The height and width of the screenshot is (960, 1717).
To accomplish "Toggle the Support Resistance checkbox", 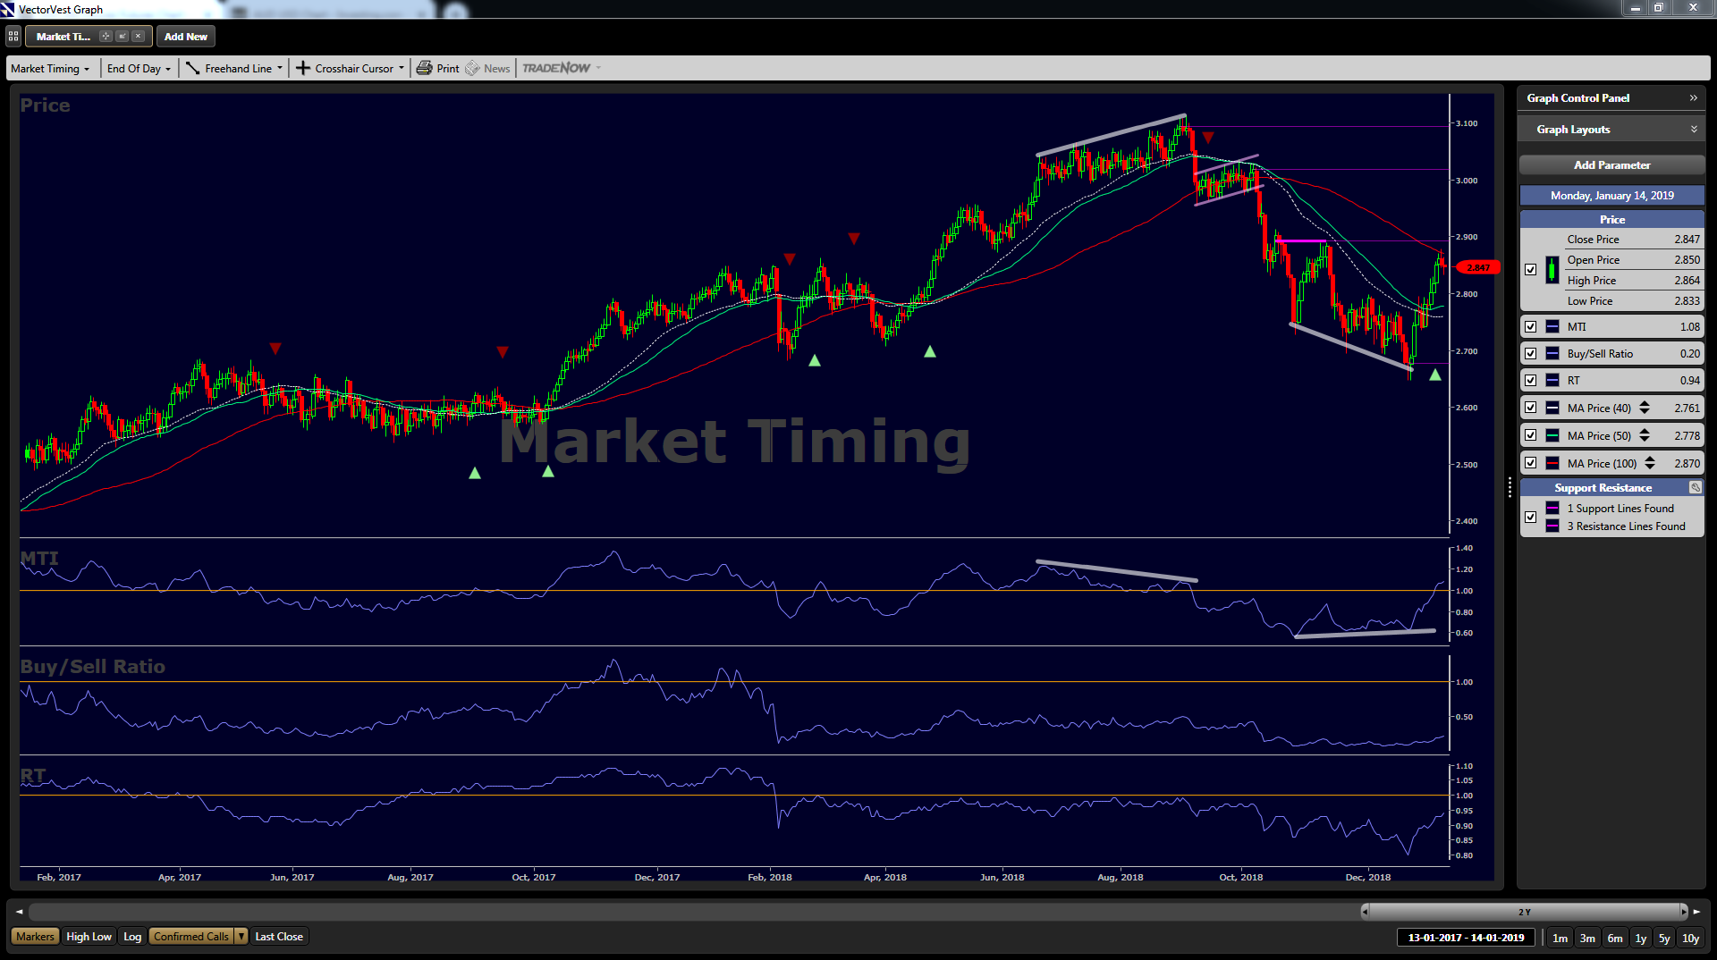I will 1530,518.
